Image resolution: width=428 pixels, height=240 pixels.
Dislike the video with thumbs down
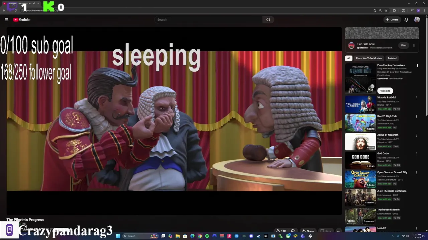pyautogui.click(x=293, y=231)
